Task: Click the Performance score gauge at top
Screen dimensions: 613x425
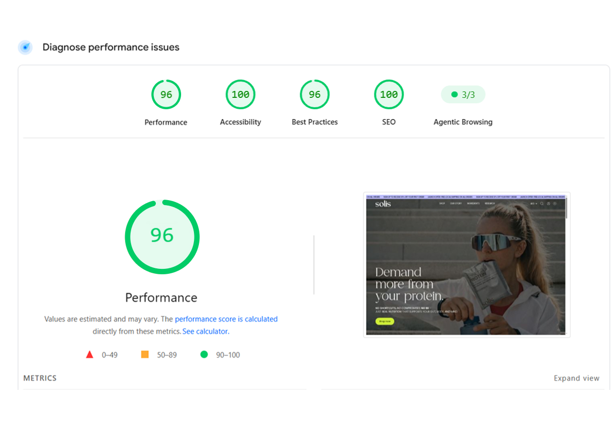Action: click(x=166, y=94)
